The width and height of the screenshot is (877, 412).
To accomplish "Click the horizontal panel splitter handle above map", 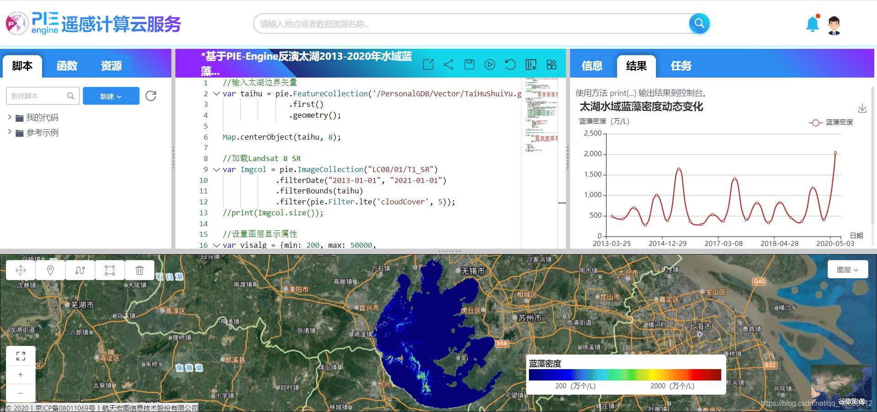I will tap(450, 251).
